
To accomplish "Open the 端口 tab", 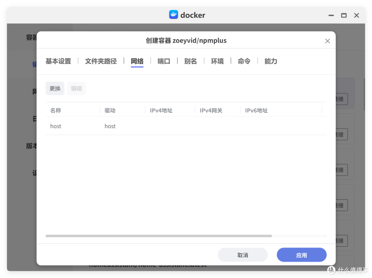I will 164,61.
